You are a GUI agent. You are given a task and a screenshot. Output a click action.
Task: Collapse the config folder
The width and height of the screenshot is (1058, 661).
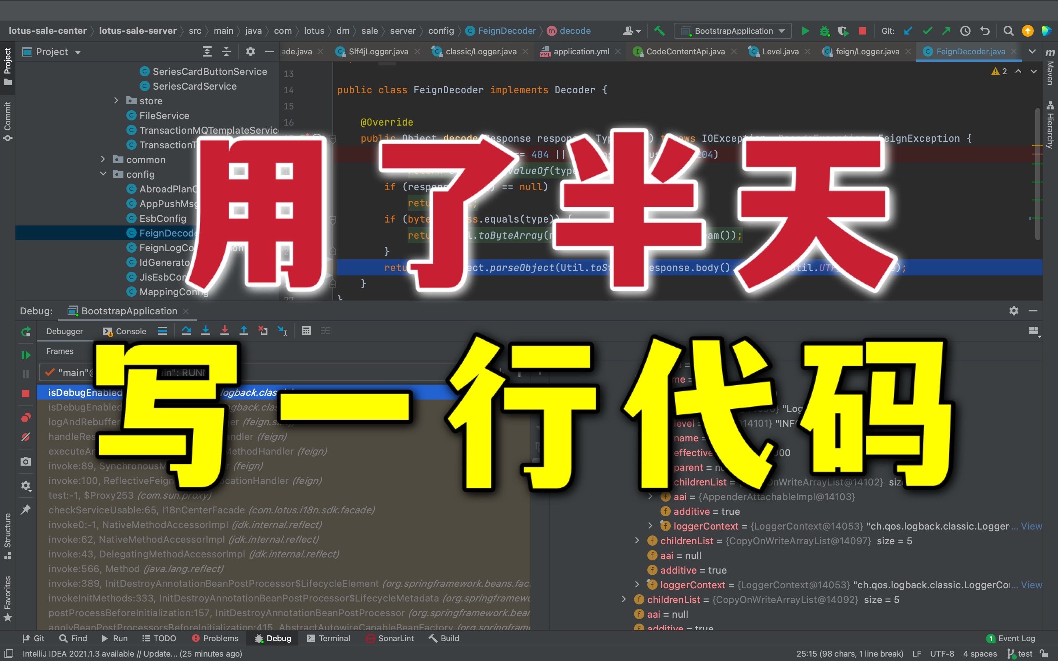103,174
